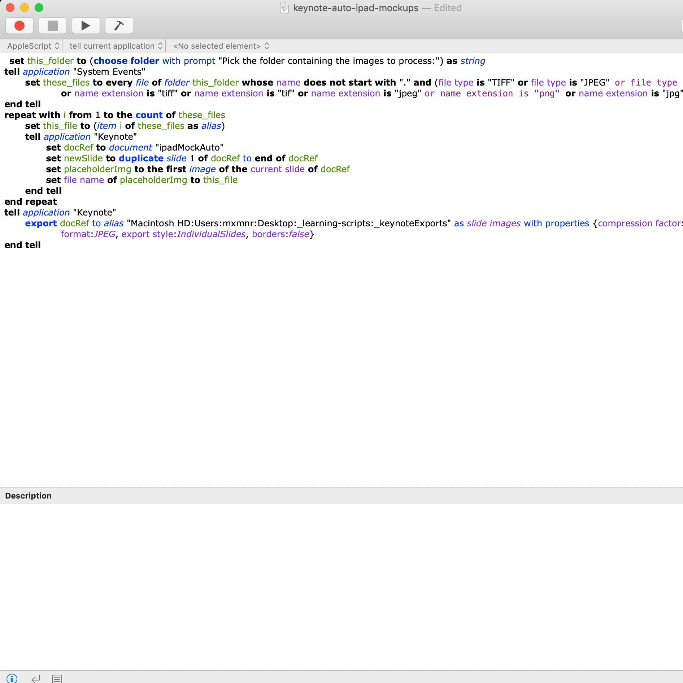The image size is (683, 683).
Task: Show the description pane via info icon
Action: pyautogui.click(x=12, y=679)
